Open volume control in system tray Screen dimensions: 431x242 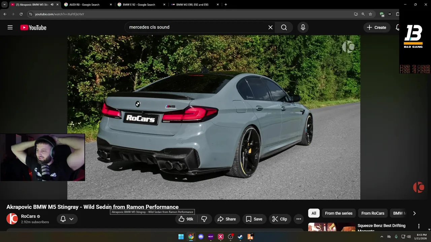click(x=409, y=237)
